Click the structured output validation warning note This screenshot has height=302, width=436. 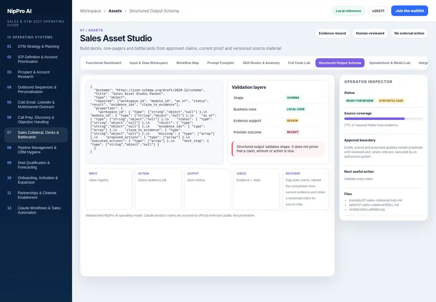278,149
